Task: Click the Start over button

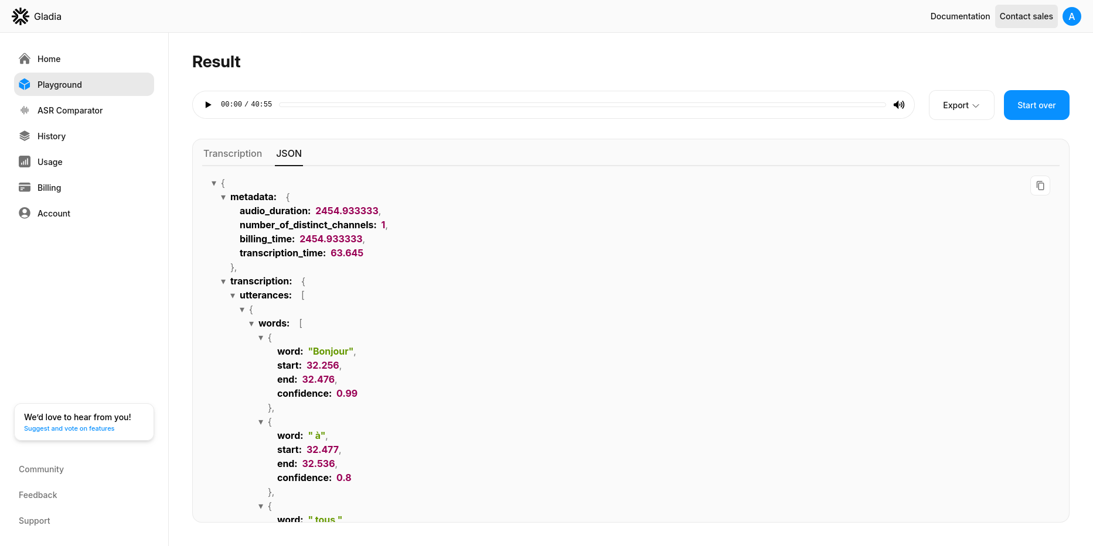Action: [1036, 105]
